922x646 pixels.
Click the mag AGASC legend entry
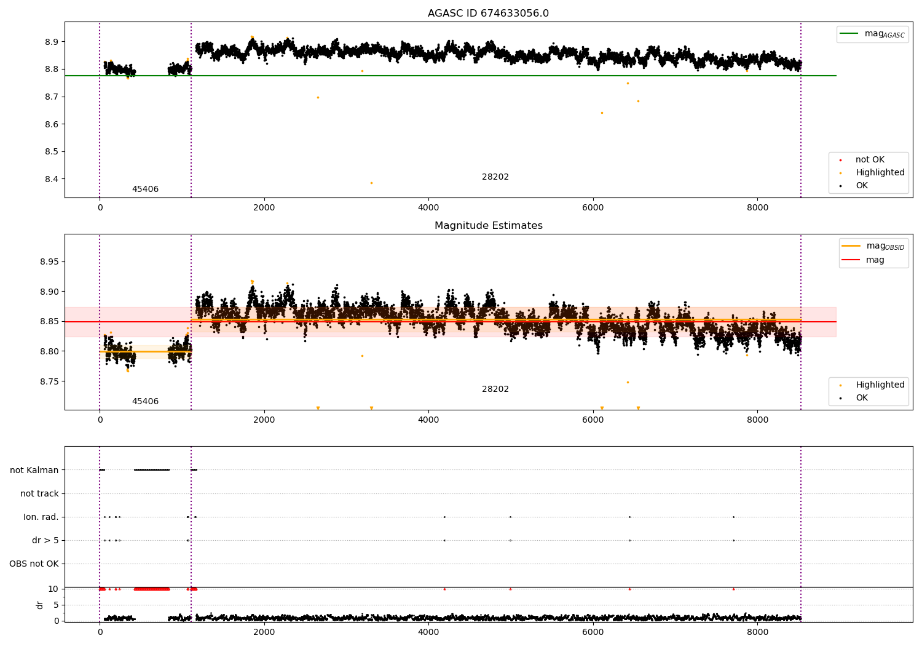(x=873, y=34)
